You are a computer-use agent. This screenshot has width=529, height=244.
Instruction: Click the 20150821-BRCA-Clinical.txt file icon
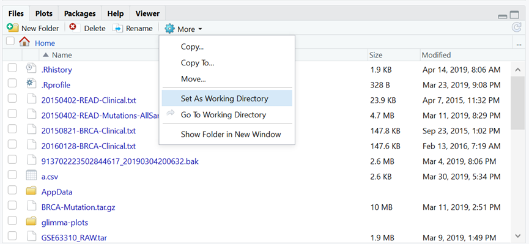(31, 130)
